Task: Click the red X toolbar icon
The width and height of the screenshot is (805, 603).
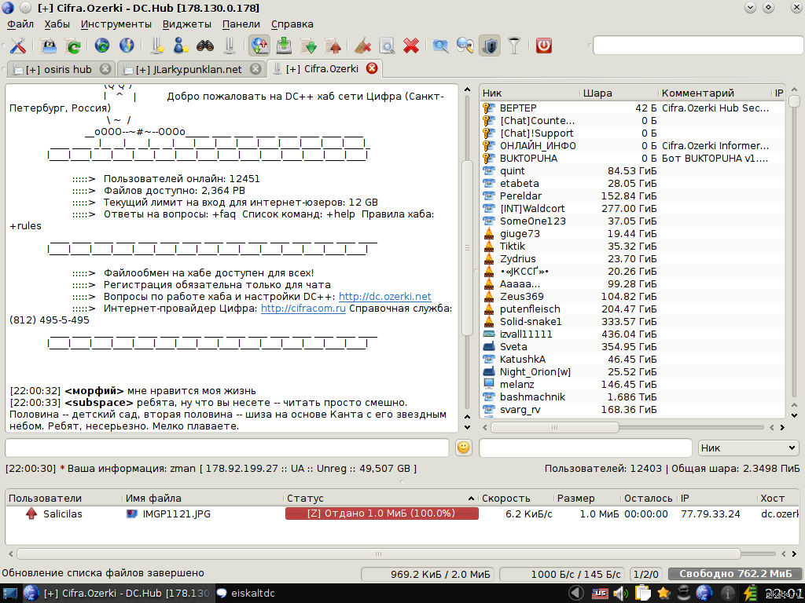Action: tap(410, 46)
